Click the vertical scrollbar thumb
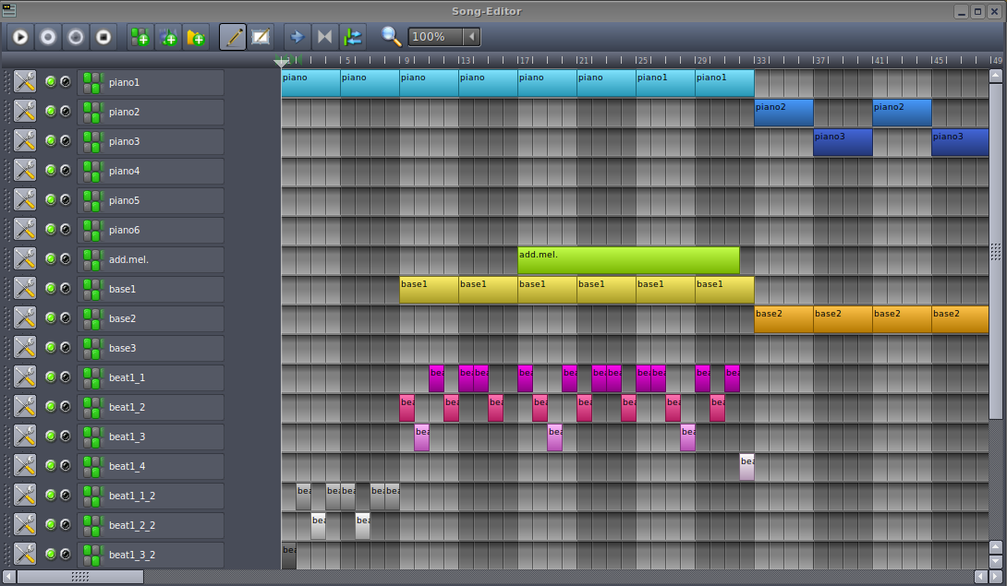Image resolution: width=1007 pixels, height=586 pixels. click(995, 252)
